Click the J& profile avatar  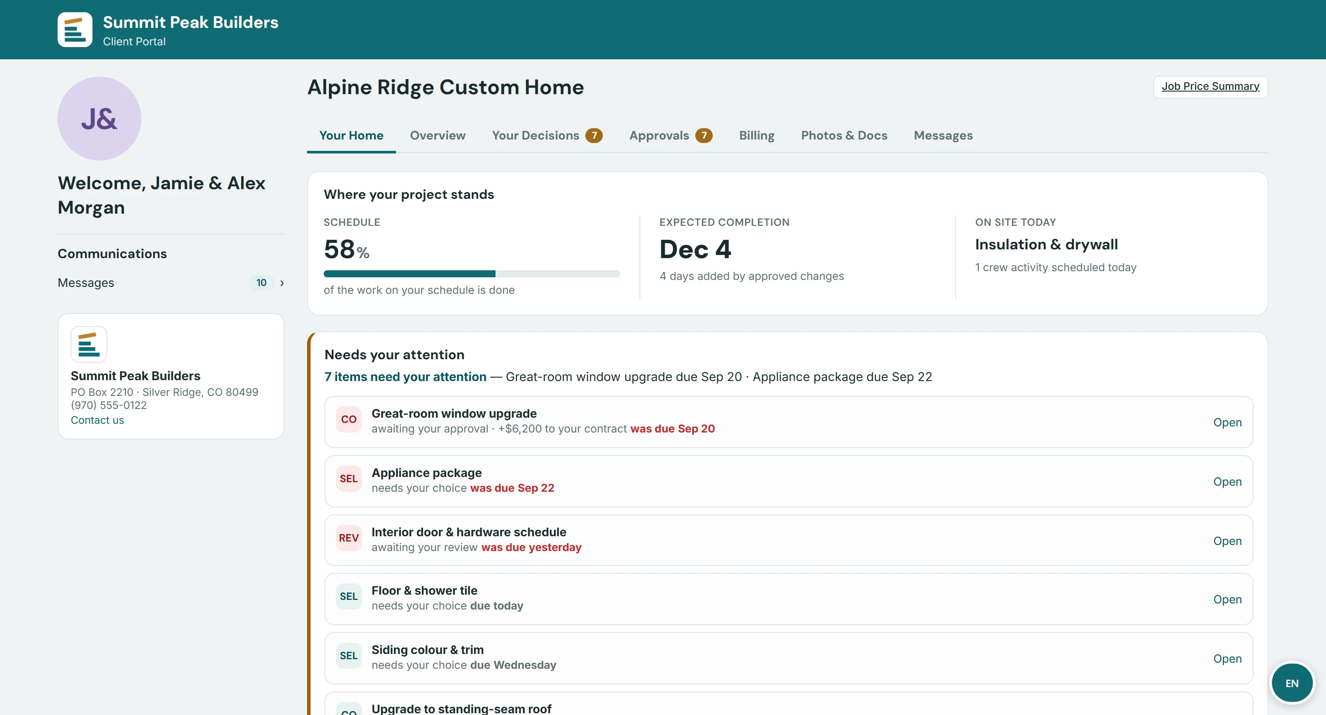coord(99,118)
